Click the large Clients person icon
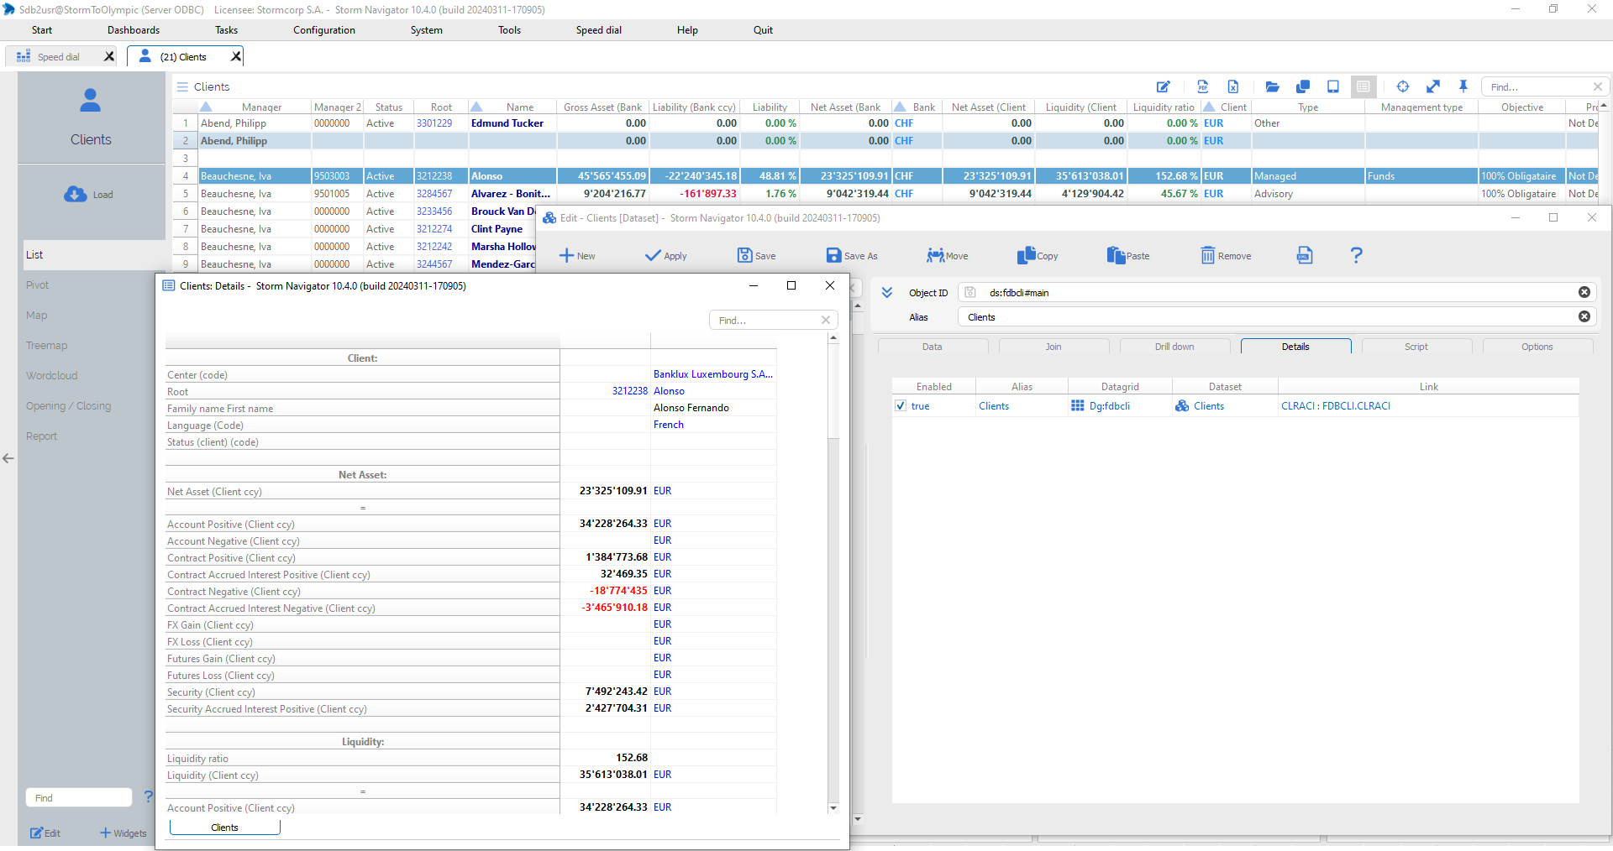The width and height of the screenshot is (1613, 851). point(91,101)
